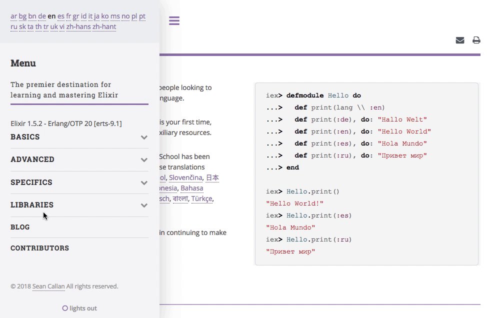Click the Hello.print(:es) code line
The width and height of the screenshot is (487, 318).
tap(308, 215)
